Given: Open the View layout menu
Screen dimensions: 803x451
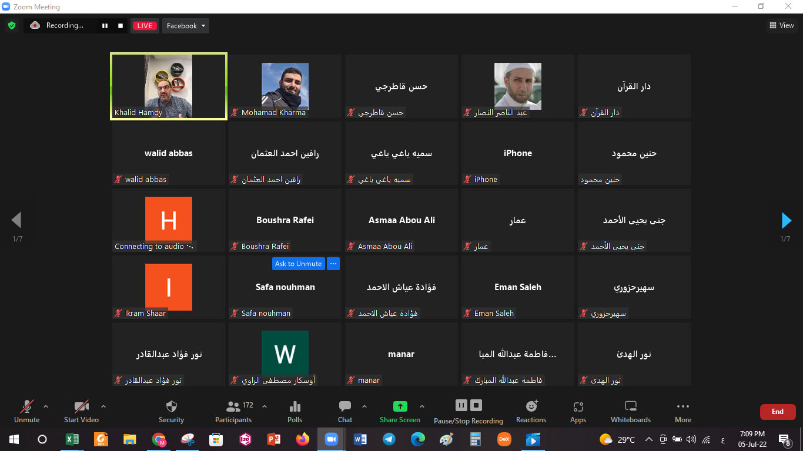Looking at the screenshot, I should [782, 25].
